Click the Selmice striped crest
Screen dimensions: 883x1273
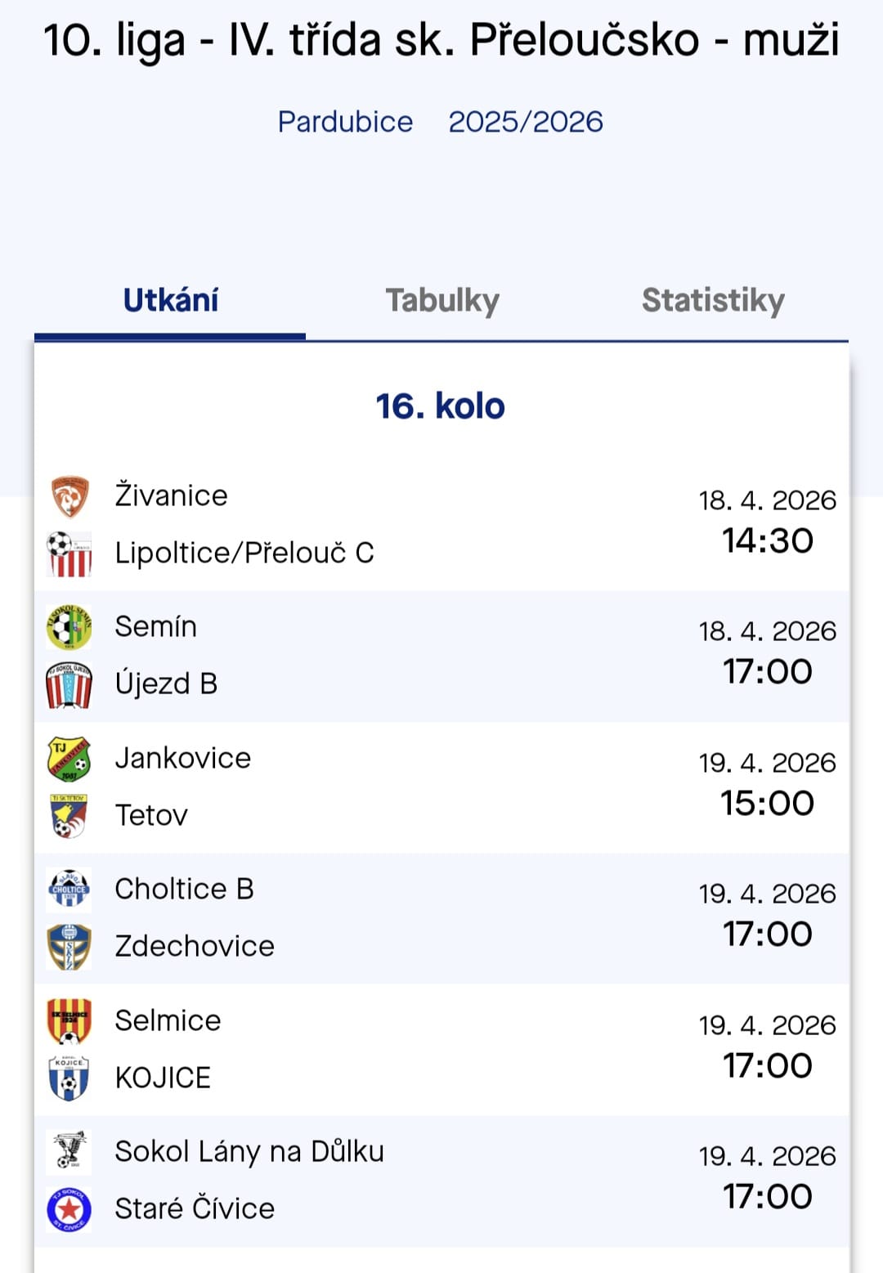point(69,1021)
